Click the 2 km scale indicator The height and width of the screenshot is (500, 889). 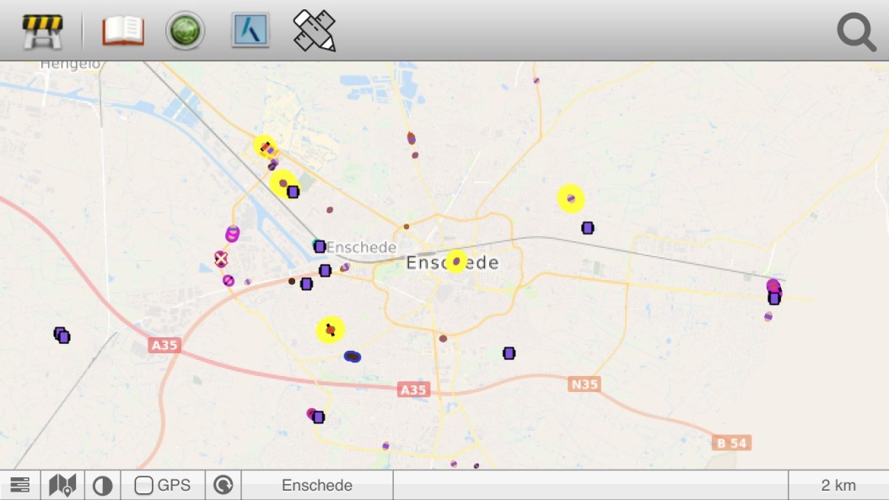click(838, 486)
